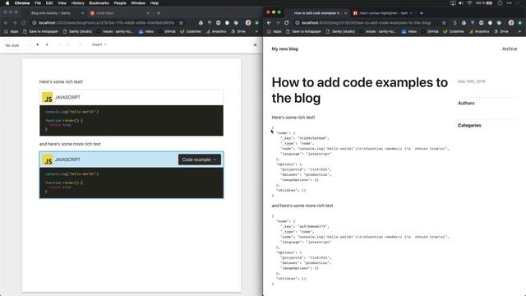
Task: Open GitHub bookmark in left window
Action: (167, 31)
